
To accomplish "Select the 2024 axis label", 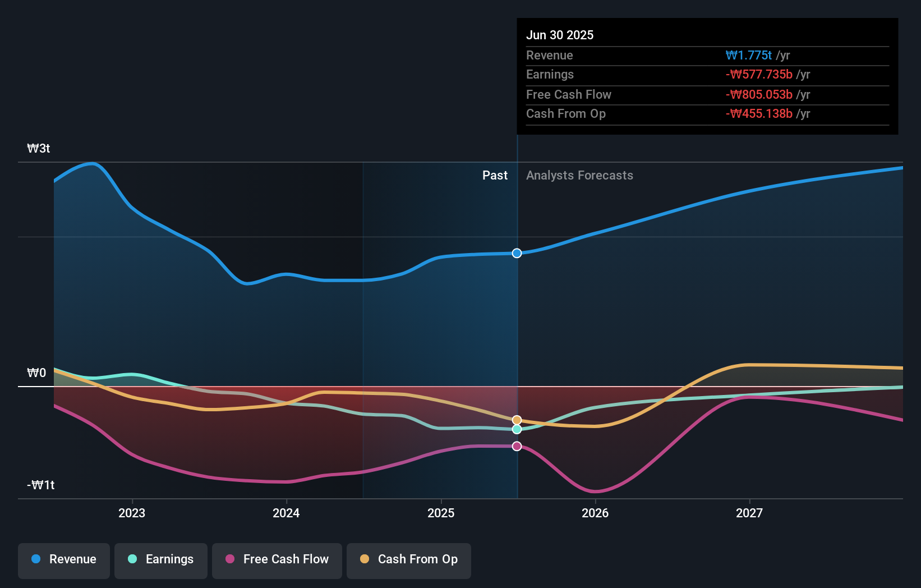I will (x=286, y=513).
